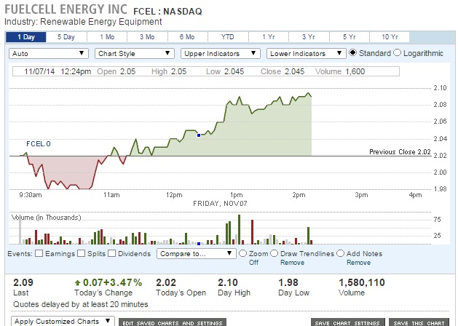
Task: Click the blue marker on the price line
Action: (x=199, y=135)
